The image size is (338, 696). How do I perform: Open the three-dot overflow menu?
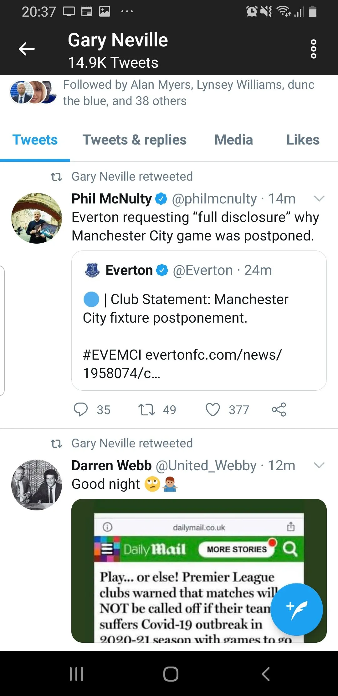click(x=313, y=49)
